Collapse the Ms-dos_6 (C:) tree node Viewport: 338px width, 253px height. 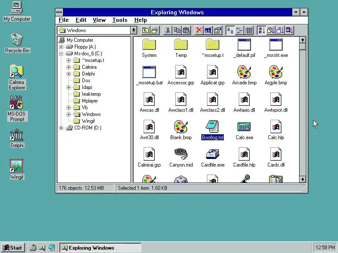61,54
